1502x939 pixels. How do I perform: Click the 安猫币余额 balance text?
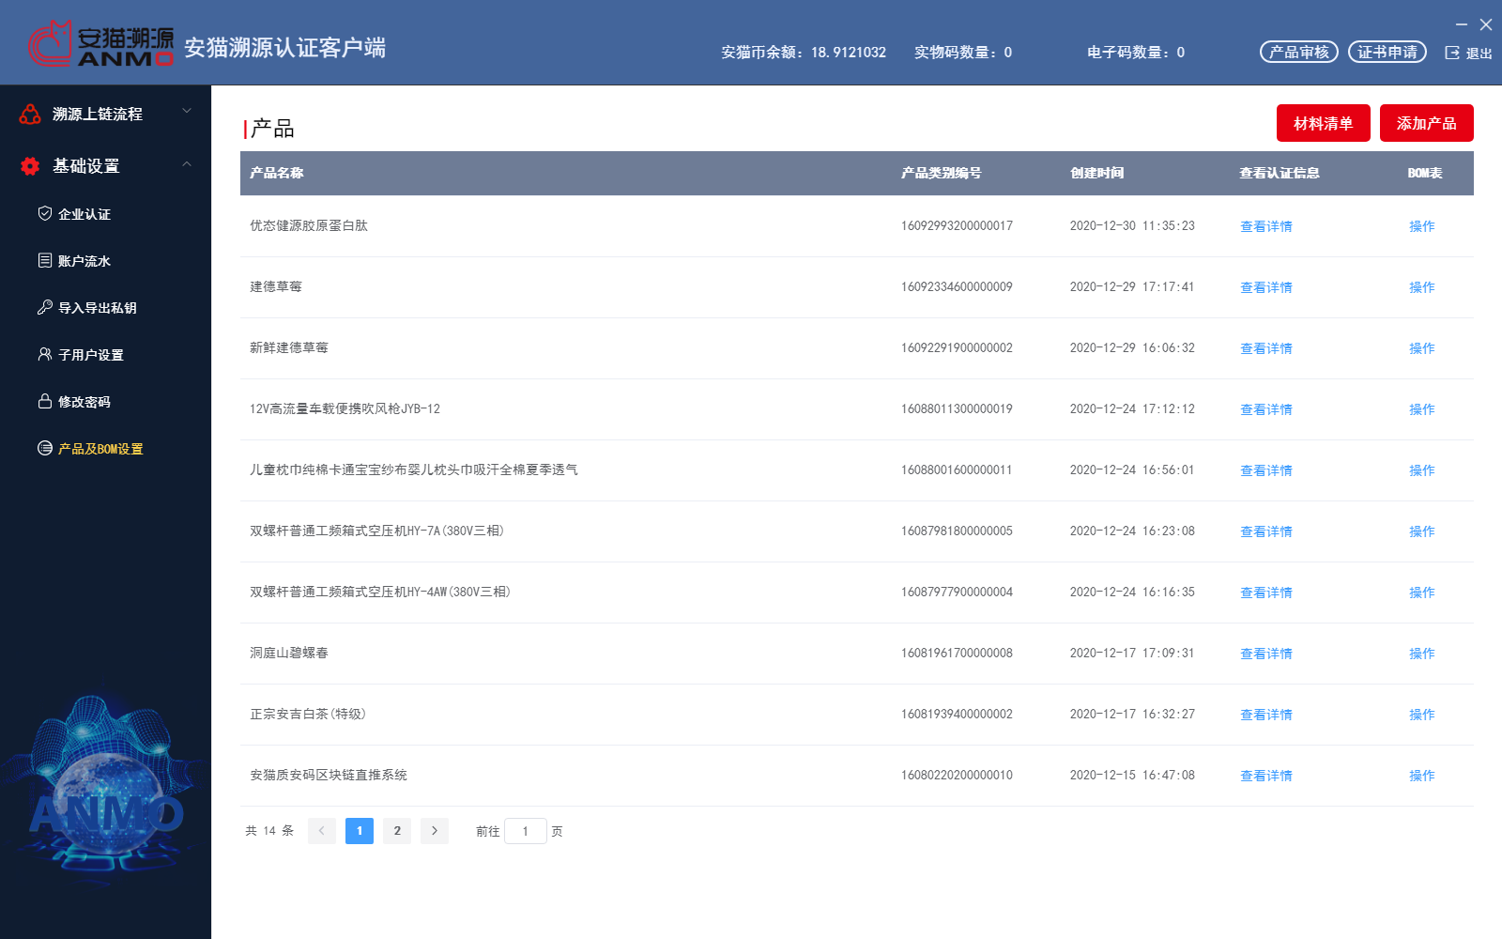[x=804, y=53]
